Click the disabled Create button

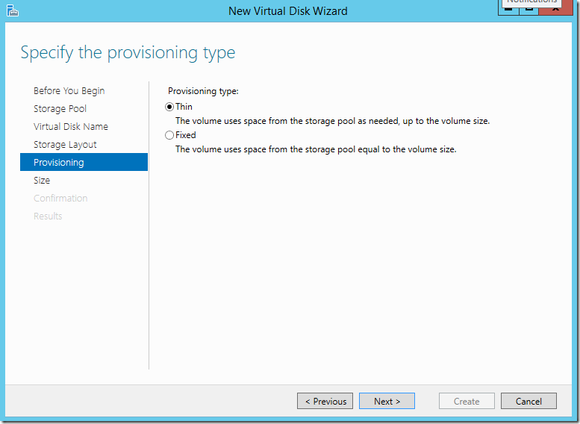coord(467,401)
